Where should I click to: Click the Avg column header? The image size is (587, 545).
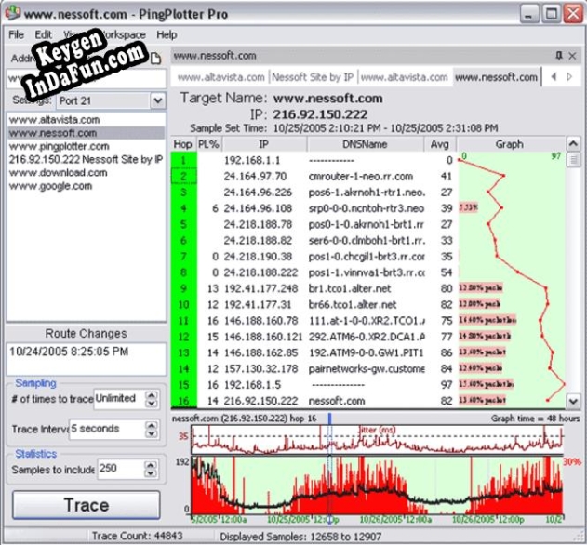click(439, 144)
